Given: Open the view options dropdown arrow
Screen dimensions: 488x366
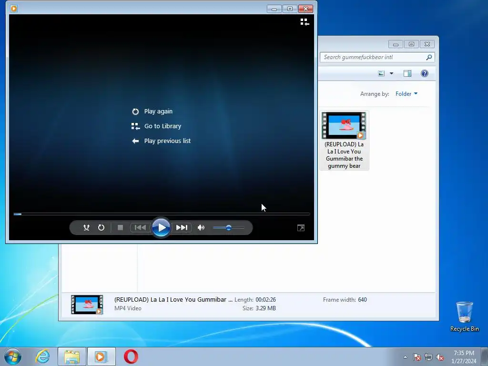Looking at the screenshot, I should coord(392,73).
